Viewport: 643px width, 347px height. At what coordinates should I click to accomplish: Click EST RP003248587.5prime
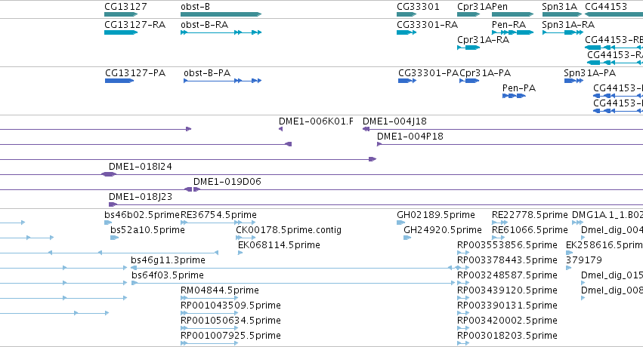tap(507, 275)
